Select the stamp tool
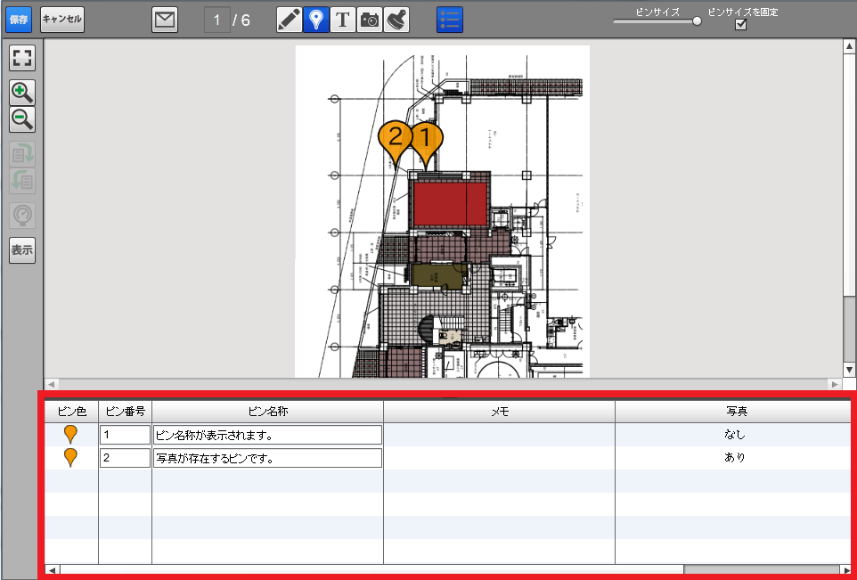The width and height of the screenshot is (857, 580). (x=396, y=20)
